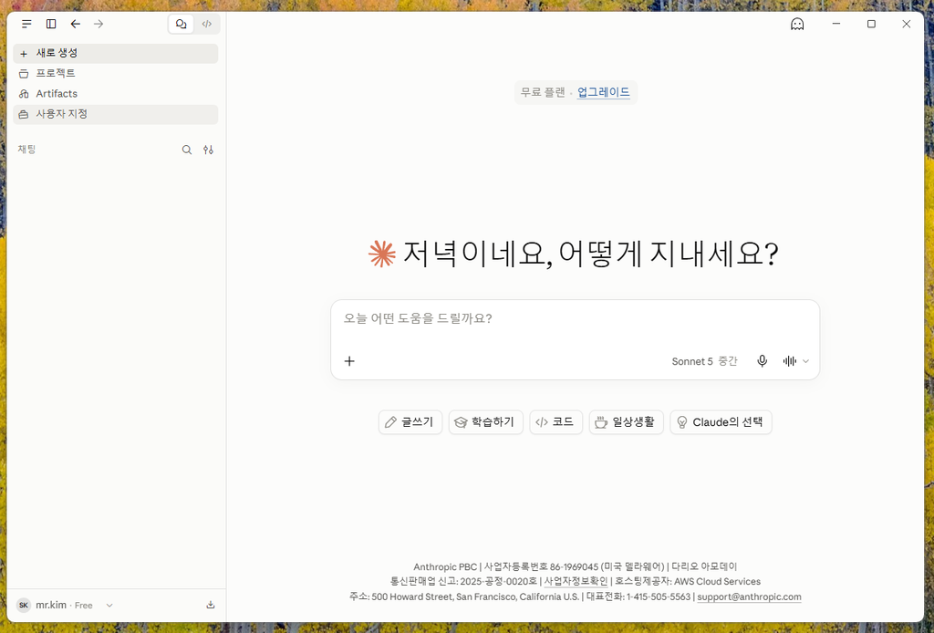The width and height of the screenshot is (934, 633).
Task: Select the Claude의 선택 chip
Action: point(721,422)
